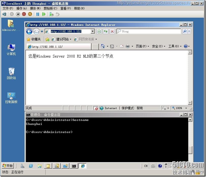Click the Windows Explorer taskbar icon
Image resolution: width=206 pixels, height=177 pixels.
click(x=40, y=166)
